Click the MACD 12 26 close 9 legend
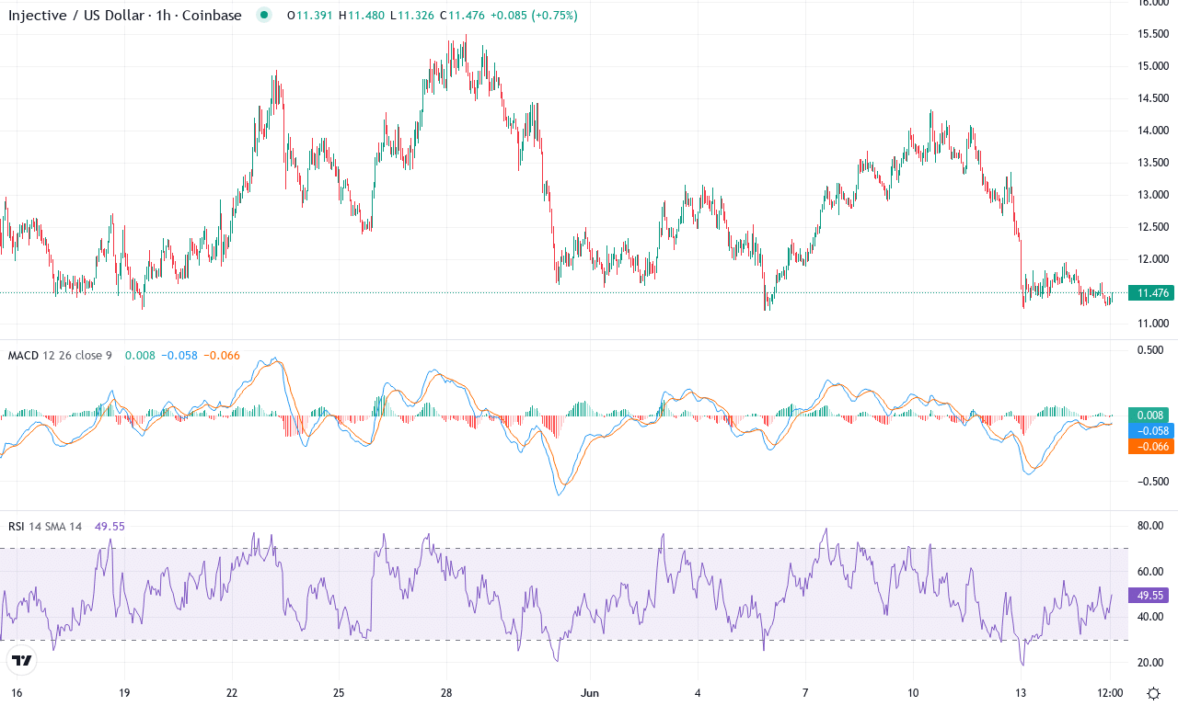Screen dimensions: 1178x706 (x=60, y=355)
